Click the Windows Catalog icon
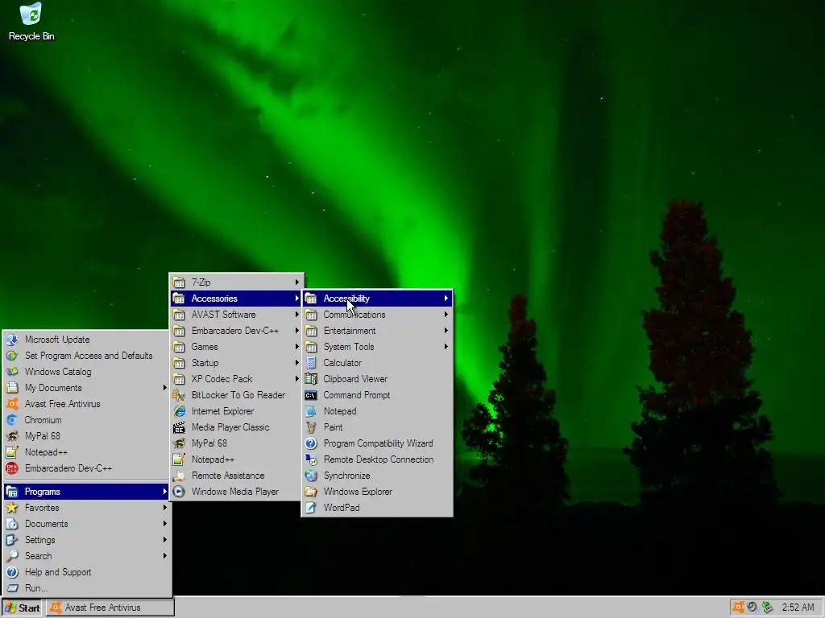Screen dimensions: 825x618 point(12,372)
